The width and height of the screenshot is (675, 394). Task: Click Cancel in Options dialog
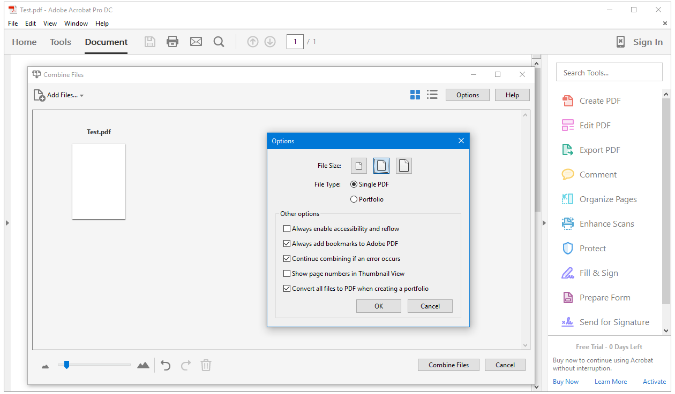430,306
